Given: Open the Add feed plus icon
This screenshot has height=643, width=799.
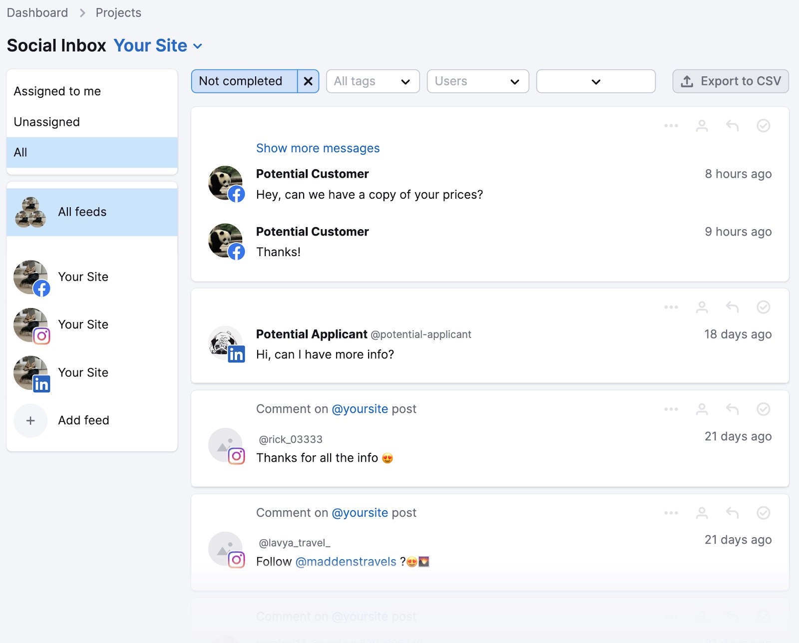Looking at the screenshot, I should click(x=30, y=420).
